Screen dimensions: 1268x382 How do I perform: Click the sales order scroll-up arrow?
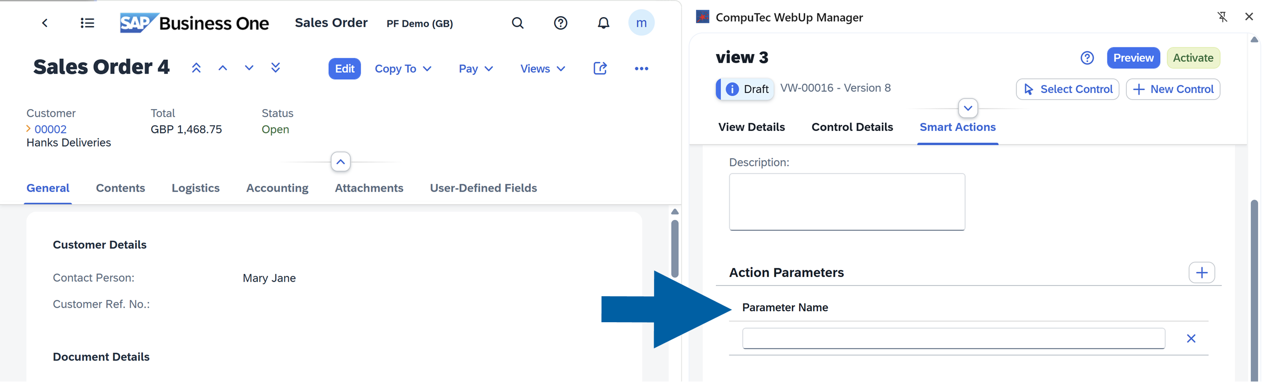coord(675,212)
